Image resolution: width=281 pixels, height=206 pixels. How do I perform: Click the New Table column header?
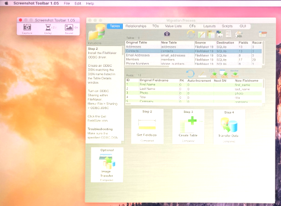[177, 43]
